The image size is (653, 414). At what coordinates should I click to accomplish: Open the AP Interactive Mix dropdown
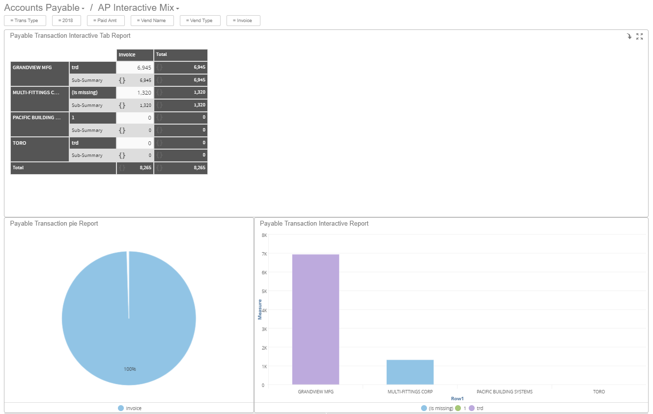[176, 8]
